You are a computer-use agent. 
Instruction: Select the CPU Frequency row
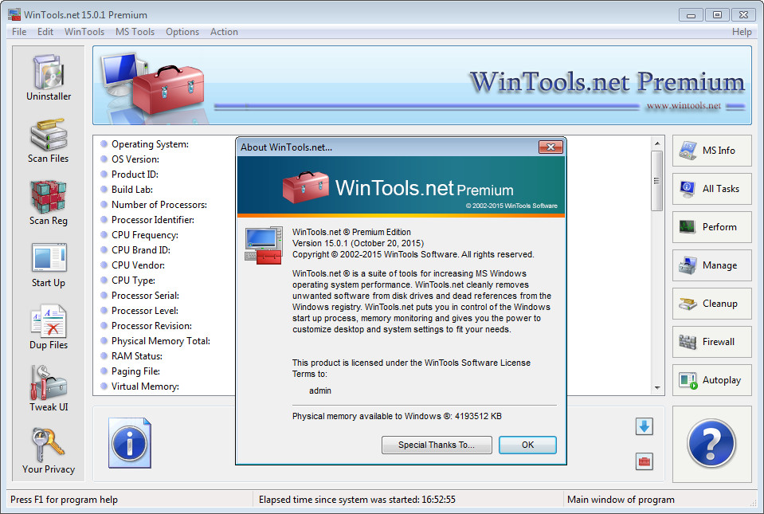pyautogui.click(x=140, y=235)
